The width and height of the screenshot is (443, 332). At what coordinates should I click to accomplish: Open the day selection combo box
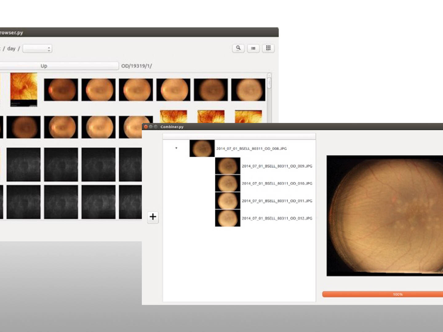pyautogui.click(x=35, y=48)
